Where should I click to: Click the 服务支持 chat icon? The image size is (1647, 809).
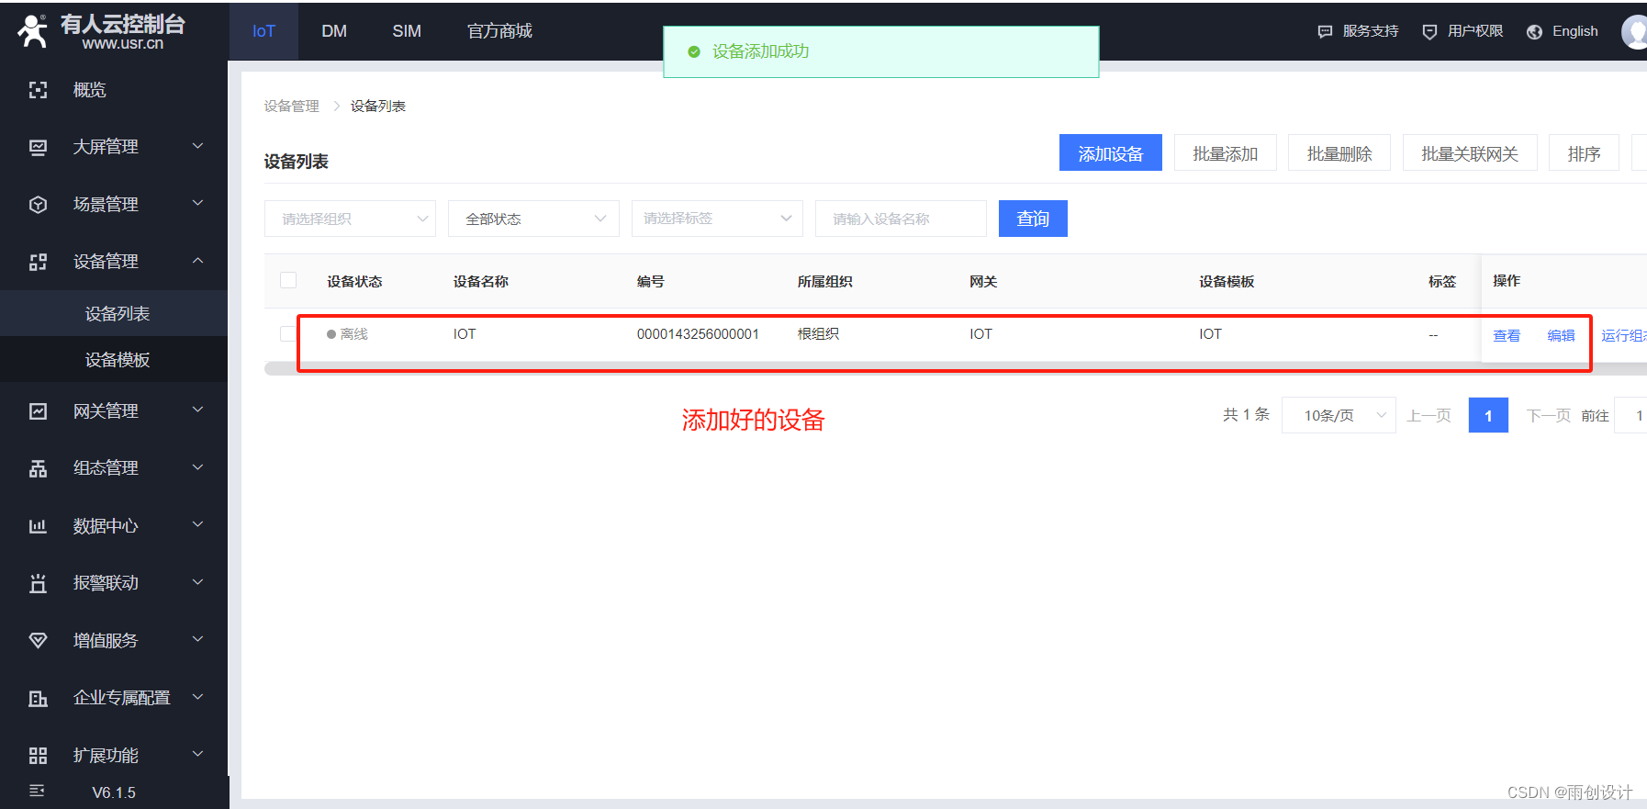(x=1325, y=31)
